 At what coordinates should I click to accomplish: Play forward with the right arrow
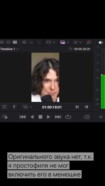pyautogui.click(x=49, y=117)
